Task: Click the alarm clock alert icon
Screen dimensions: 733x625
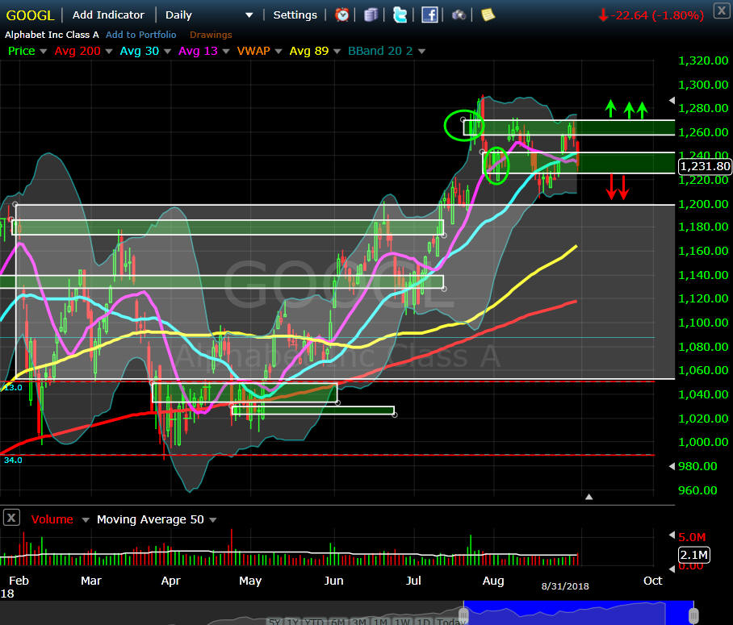Action: point(343,15)
